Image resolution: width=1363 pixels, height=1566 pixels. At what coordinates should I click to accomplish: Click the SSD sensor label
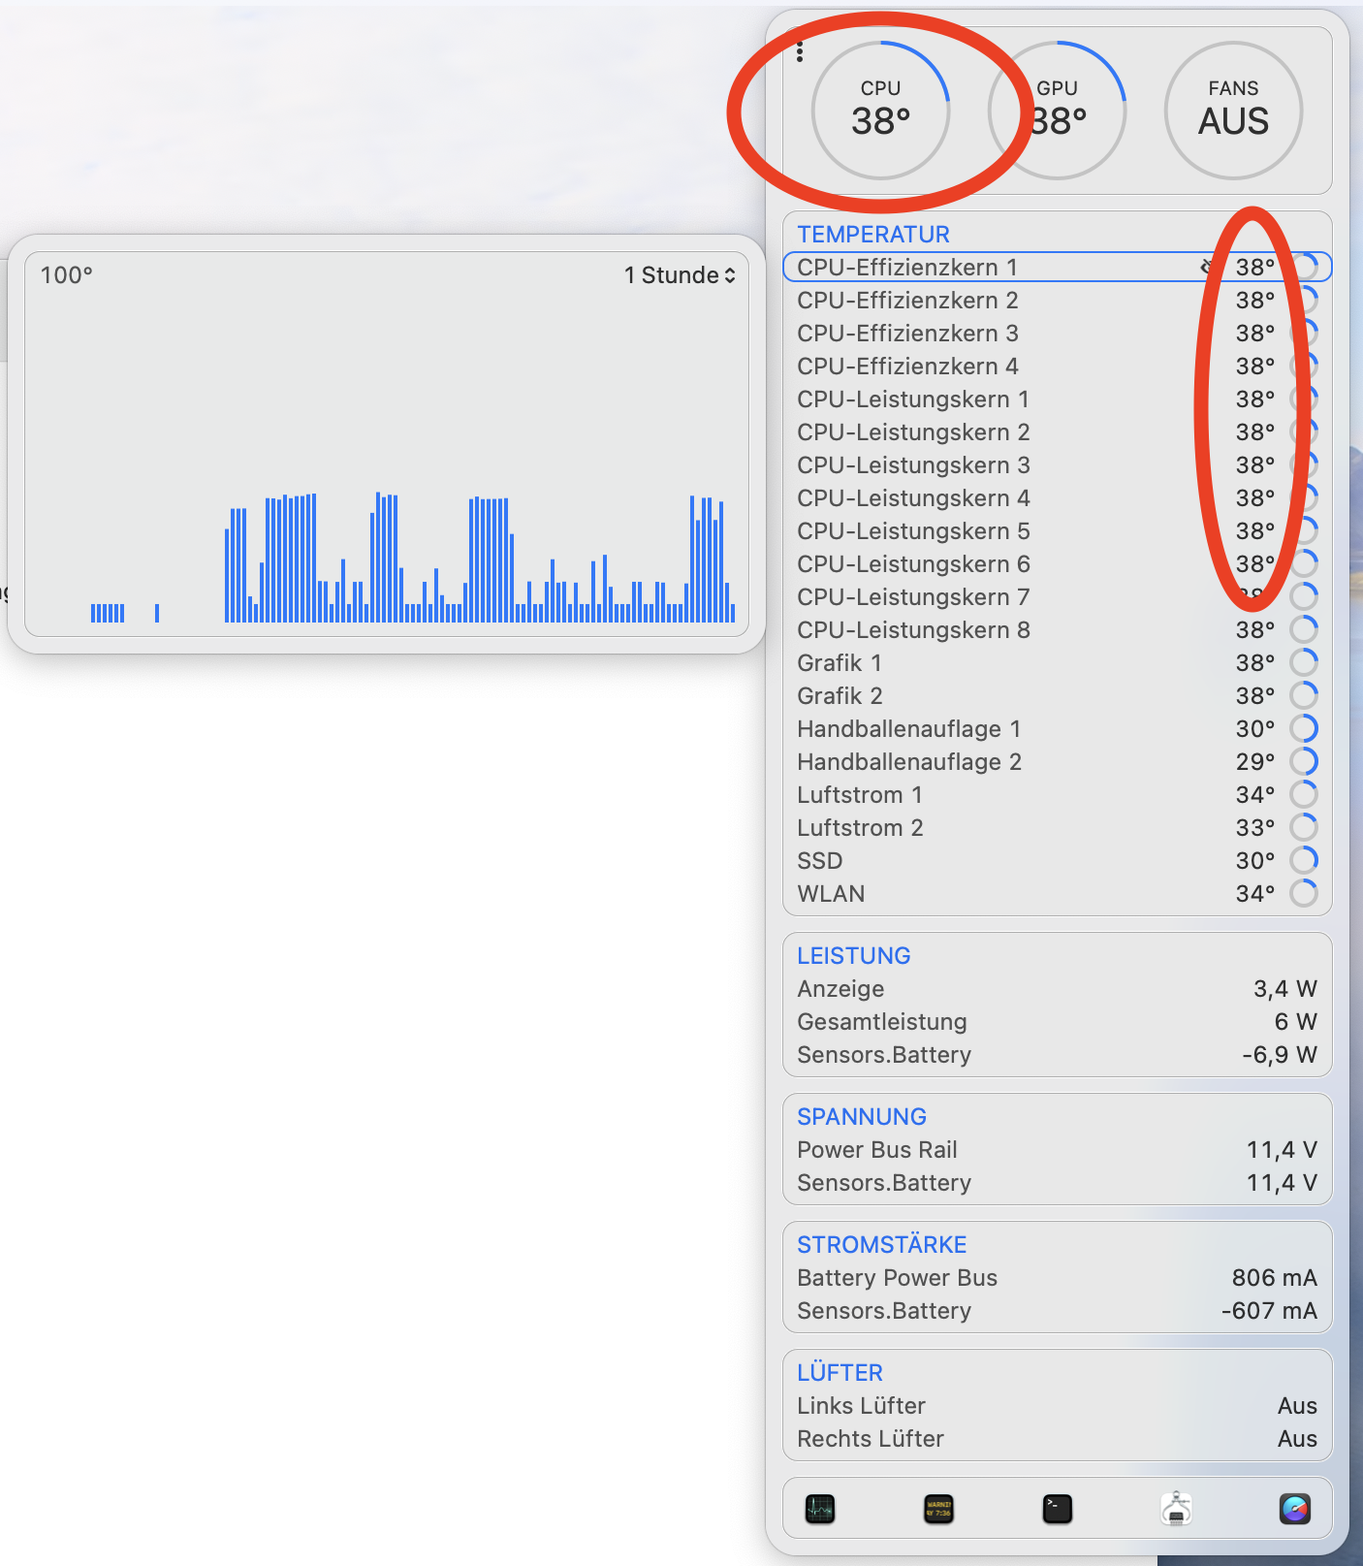(820, 860)
